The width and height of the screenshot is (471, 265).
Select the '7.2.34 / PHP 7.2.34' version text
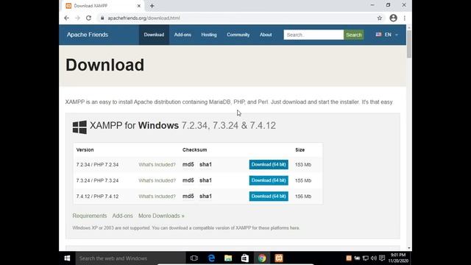coord(97,165)
